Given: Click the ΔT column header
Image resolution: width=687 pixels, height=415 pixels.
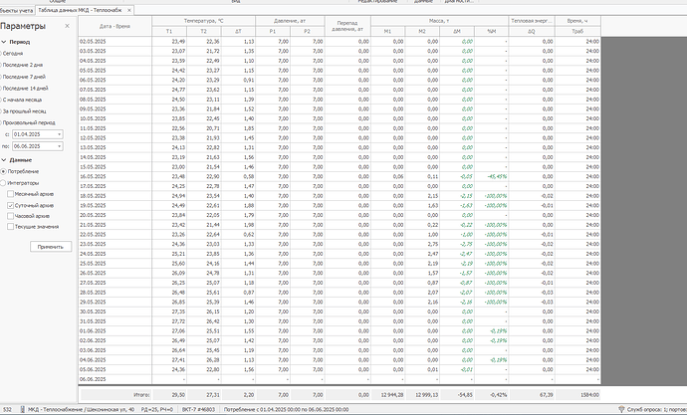Looking at the screenshot, I should coord(238,32).
